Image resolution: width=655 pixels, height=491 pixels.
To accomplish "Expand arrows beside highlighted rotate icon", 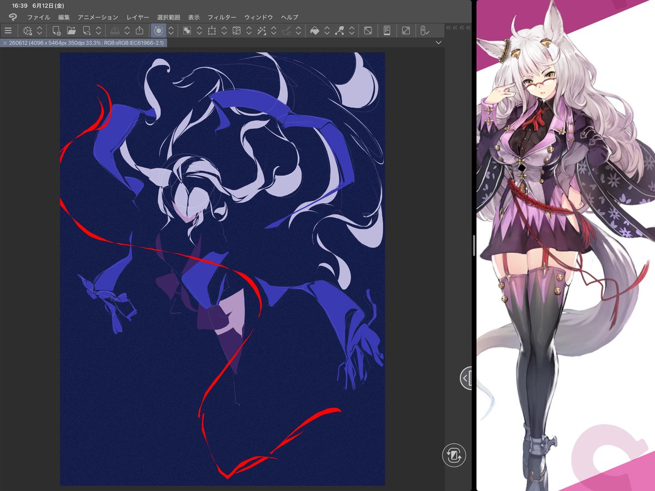I will pos(171,31).
